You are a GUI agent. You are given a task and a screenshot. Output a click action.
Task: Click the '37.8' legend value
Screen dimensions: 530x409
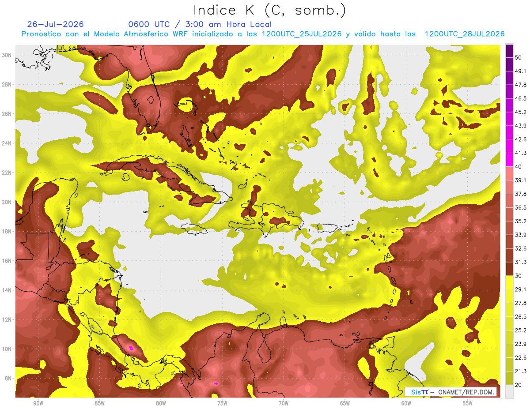tap(521, 194)
